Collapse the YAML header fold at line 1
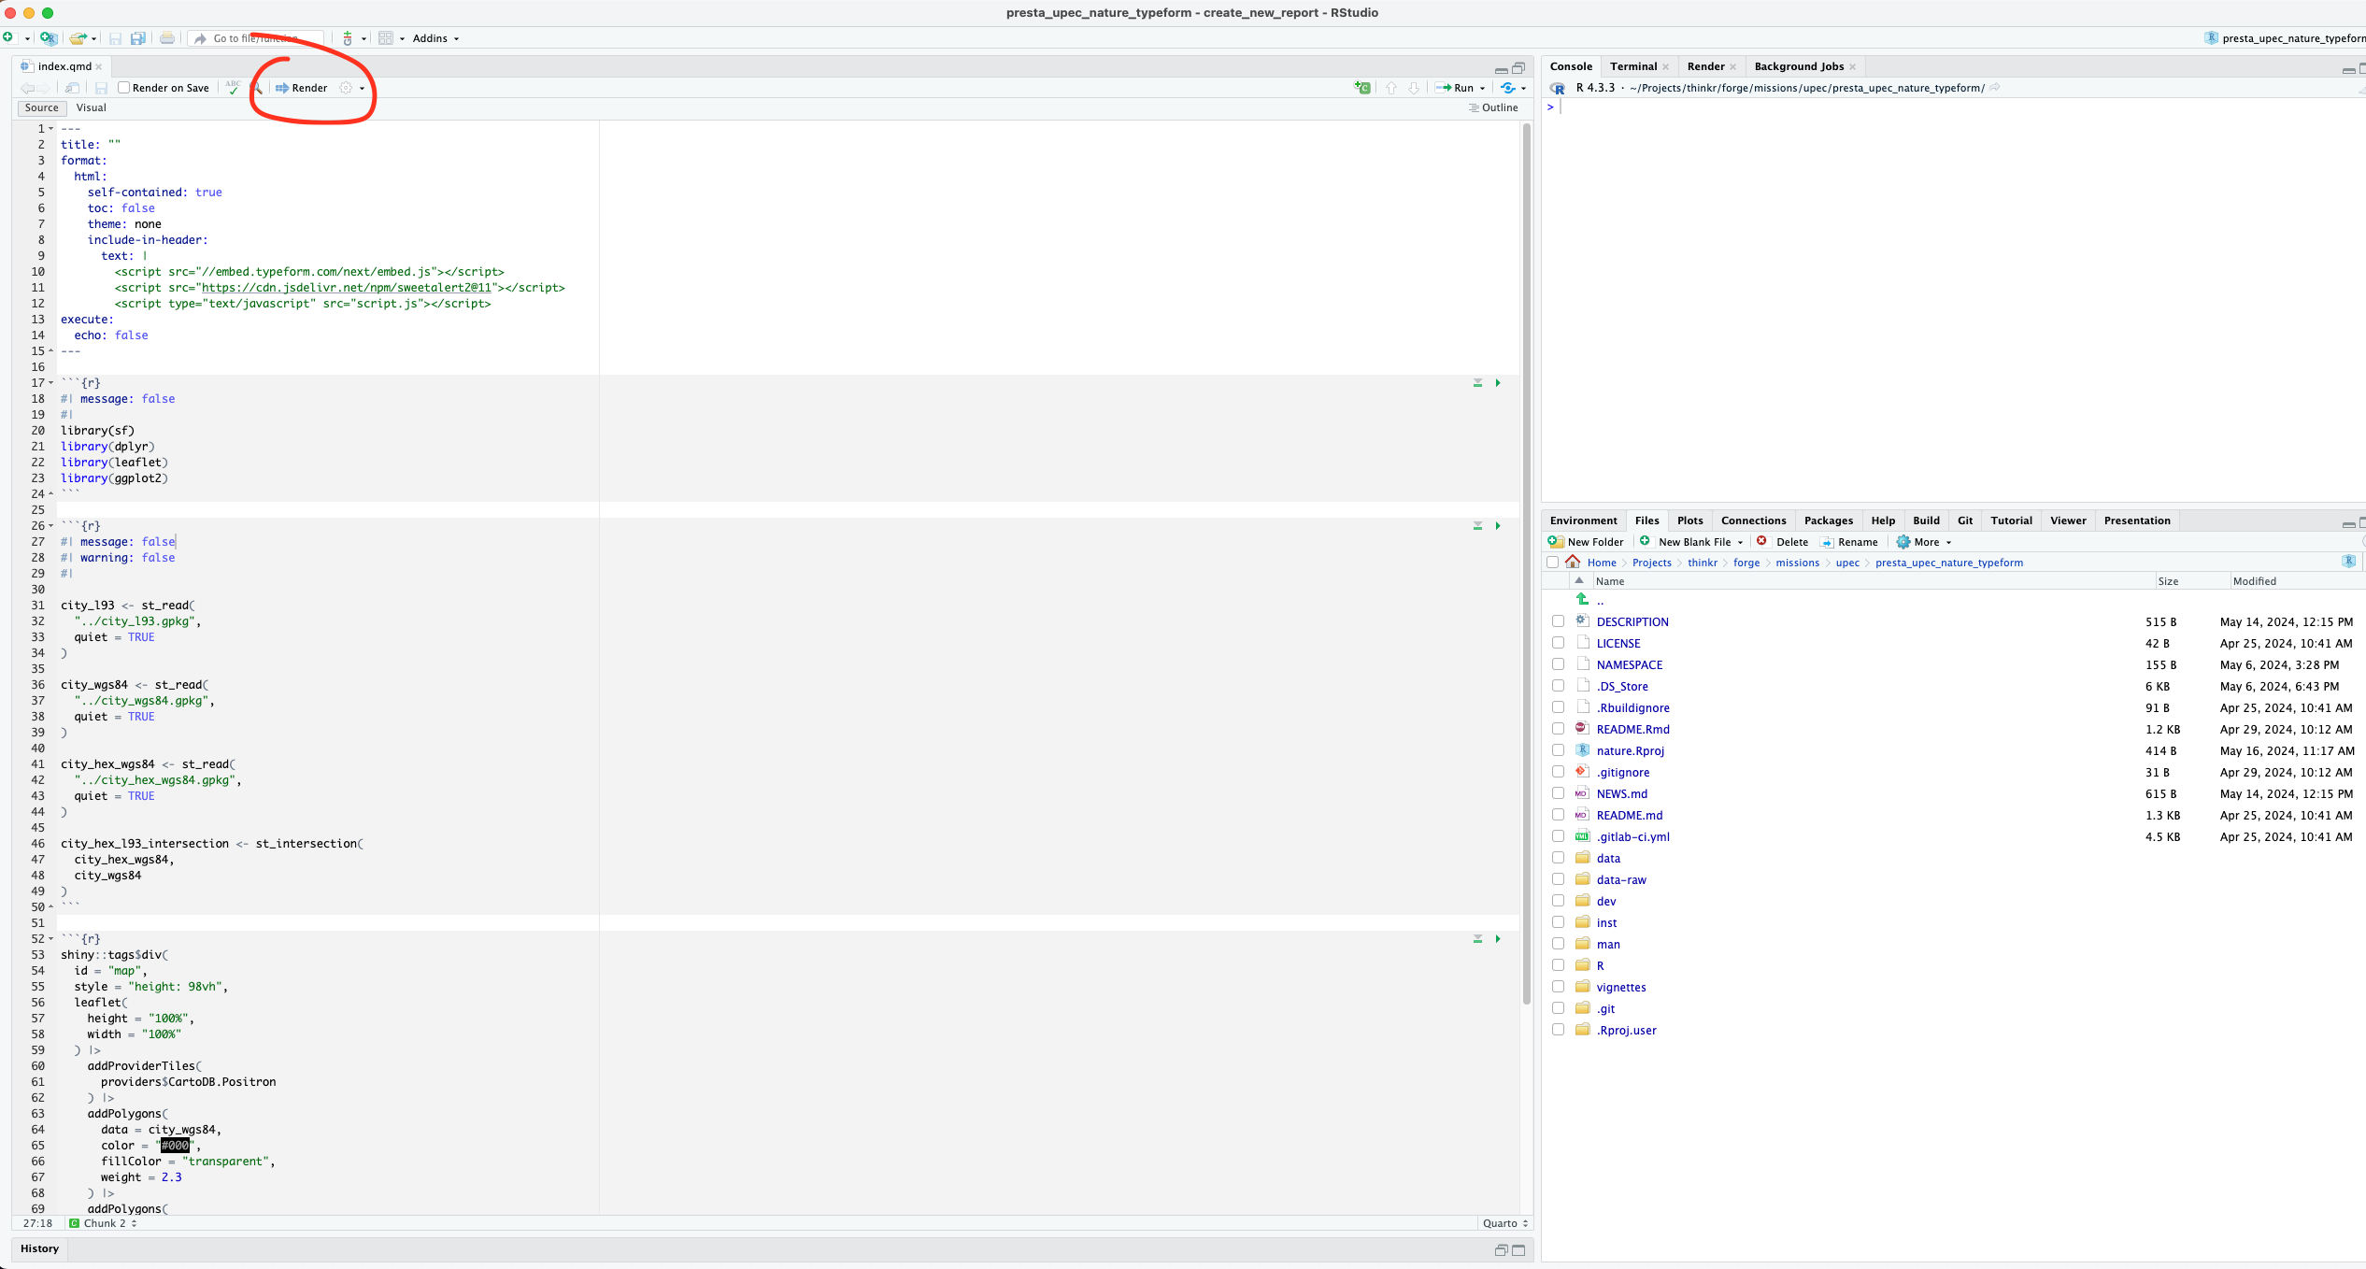The height and width of the screenshot is (1269, 2366). (51, 129)
